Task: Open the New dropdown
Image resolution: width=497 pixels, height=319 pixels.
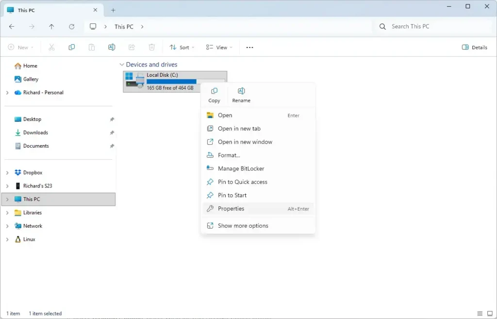Action: 20,47
